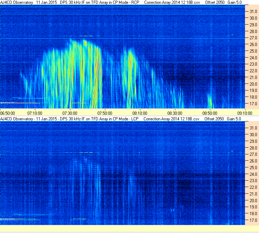The height and width of the screenshot is (233, 259).
Task: Click the 07:30:00 time axis label
Action: pos(70,113)
